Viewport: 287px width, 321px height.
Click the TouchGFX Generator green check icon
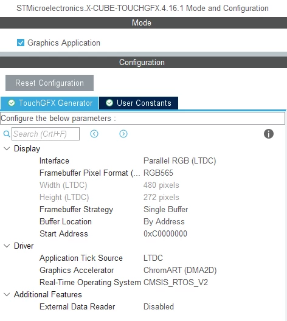pyautogui.click(x=12, y=103)
